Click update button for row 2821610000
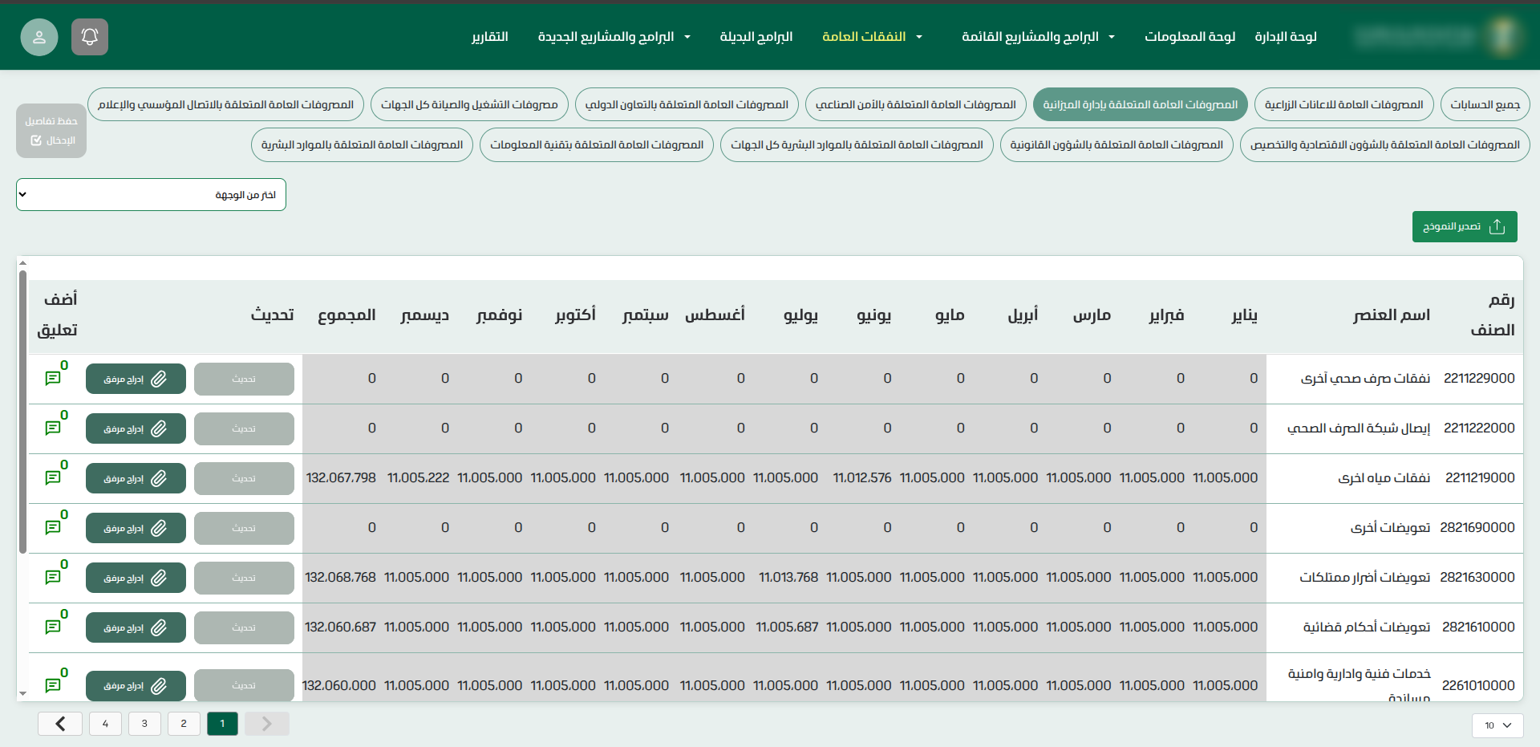Screen dimensions: 1540x747 click(244, 627)
